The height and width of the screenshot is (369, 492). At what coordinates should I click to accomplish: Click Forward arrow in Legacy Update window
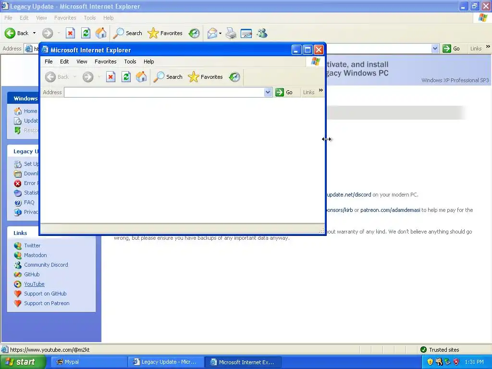point(48,33)
